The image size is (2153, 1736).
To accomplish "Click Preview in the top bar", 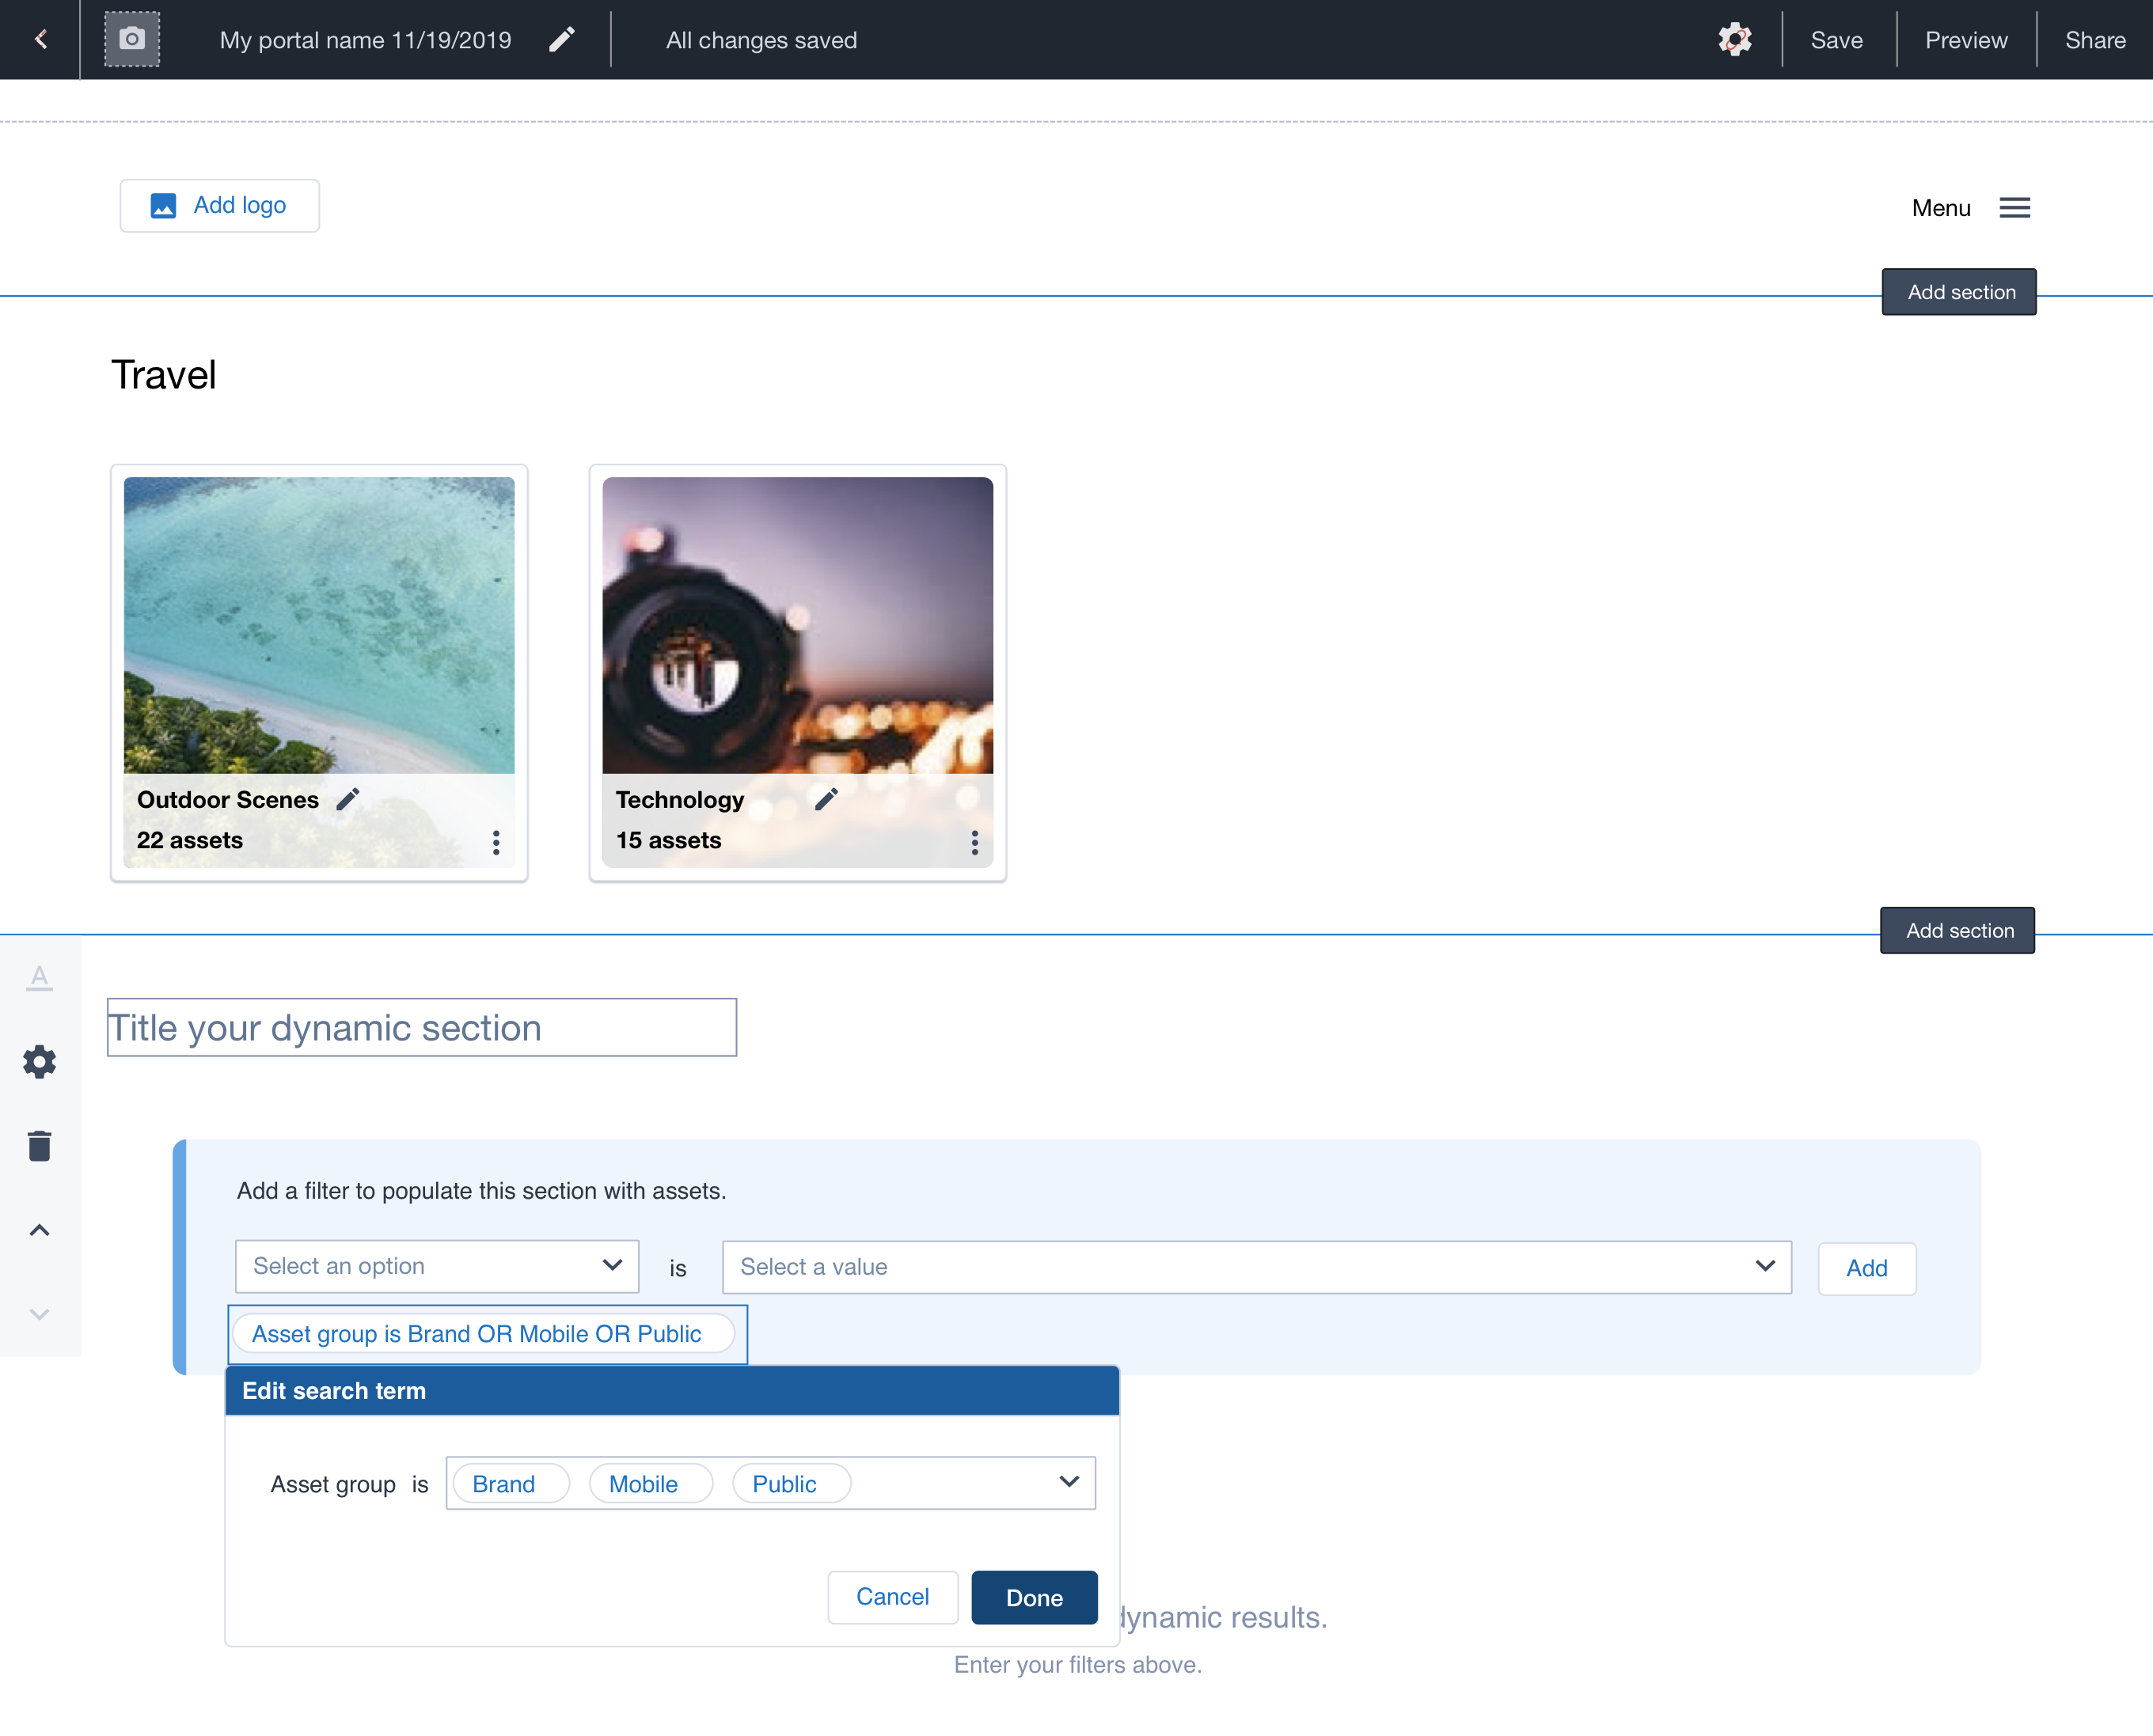I will (x=1966, y=40).
